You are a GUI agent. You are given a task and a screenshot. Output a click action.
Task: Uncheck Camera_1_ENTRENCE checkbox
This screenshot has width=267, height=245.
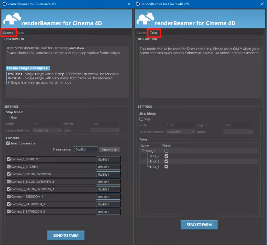(x=9, y=159)
